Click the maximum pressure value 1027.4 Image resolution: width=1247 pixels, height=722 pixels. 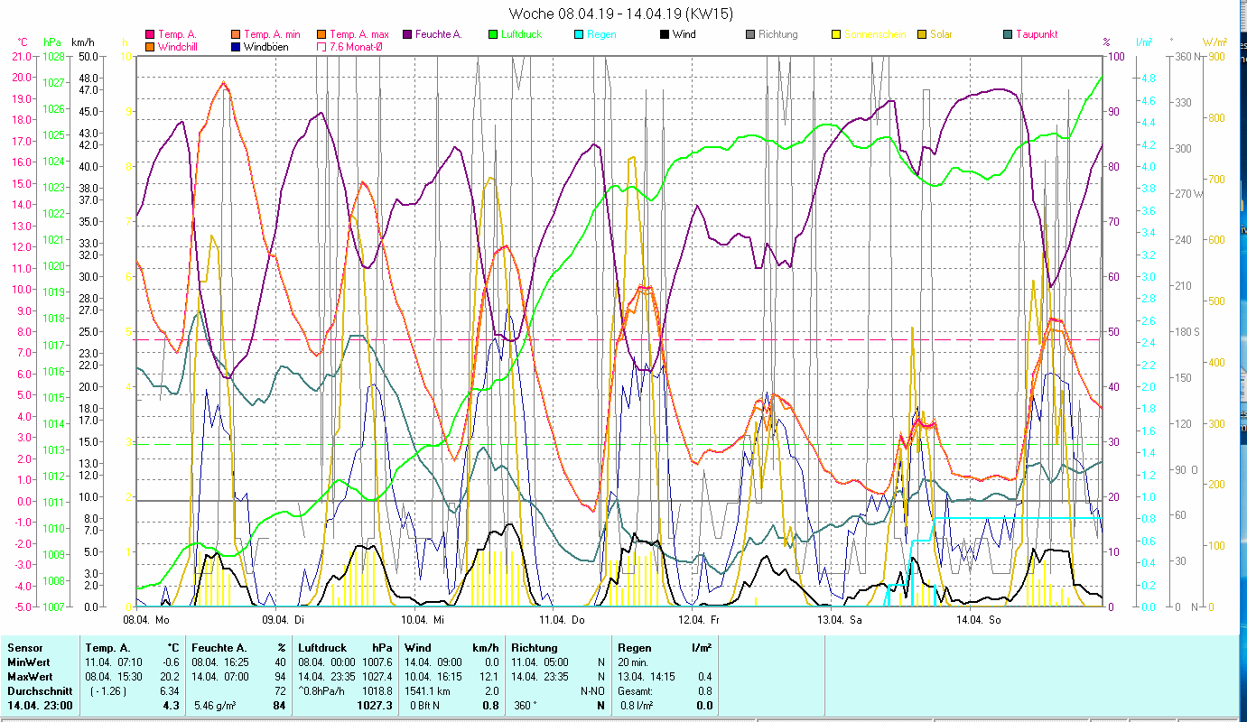tap(379, 677)
